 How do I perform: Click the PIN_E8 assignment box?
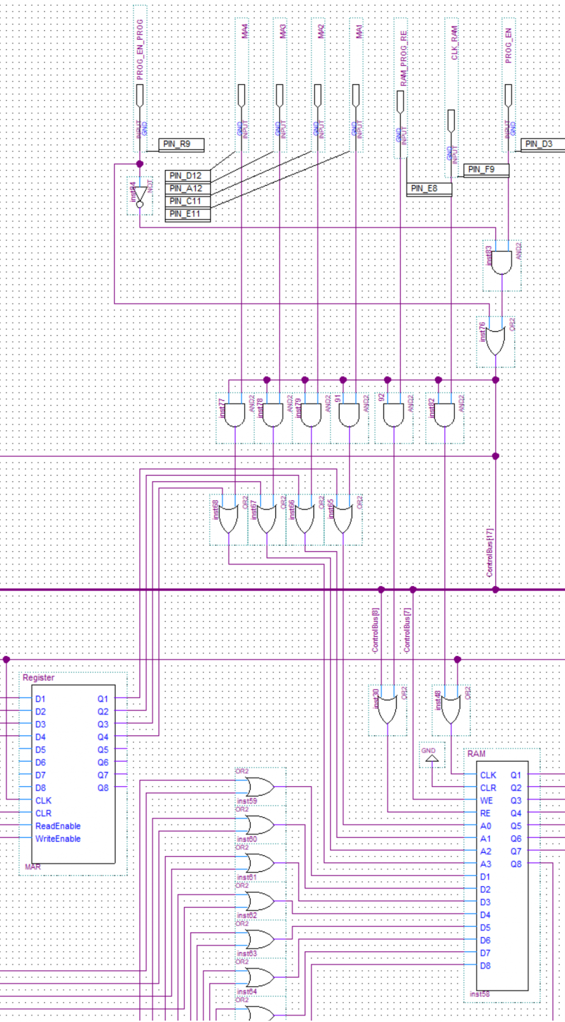(429, 189)
